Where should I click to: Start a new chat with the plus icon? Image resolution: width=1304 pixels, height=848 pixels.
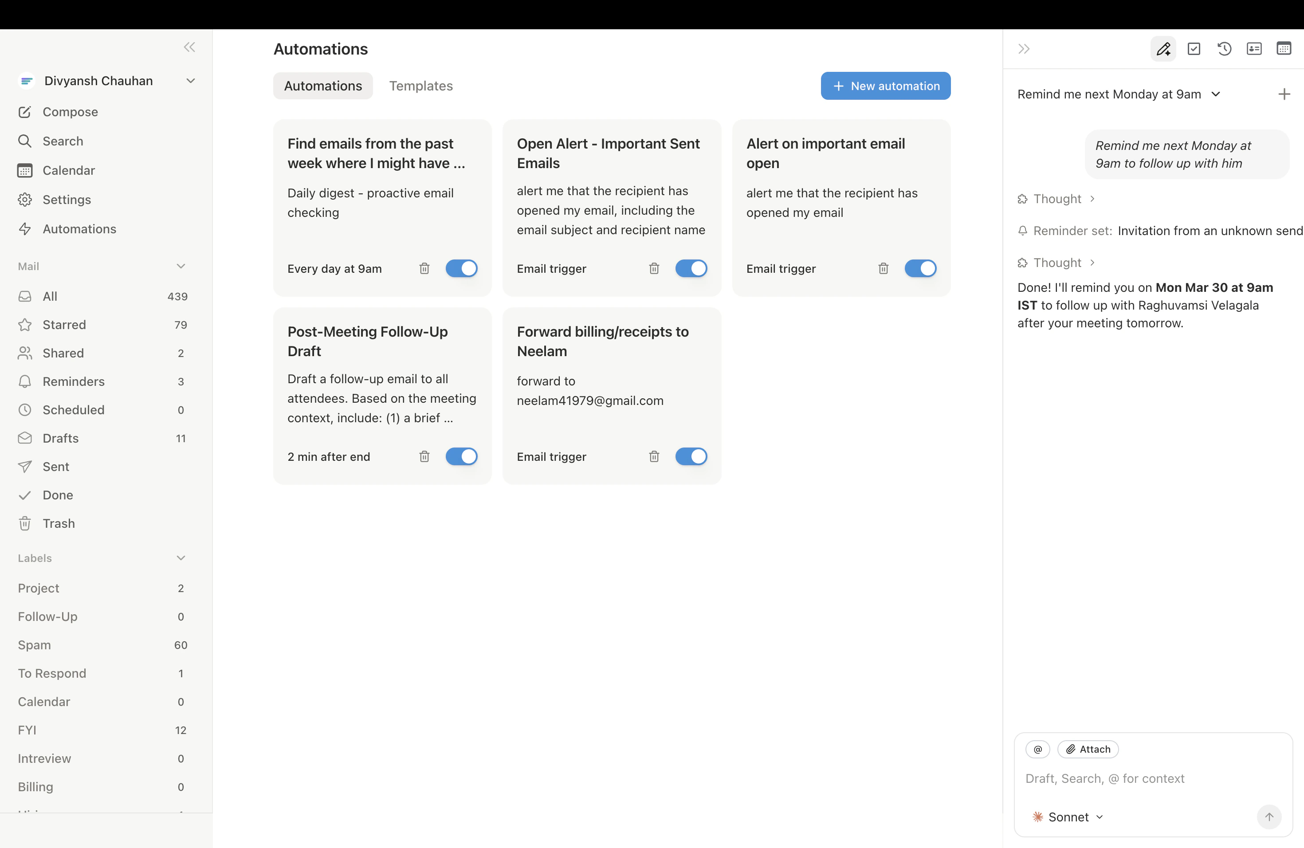(1284, 94)
